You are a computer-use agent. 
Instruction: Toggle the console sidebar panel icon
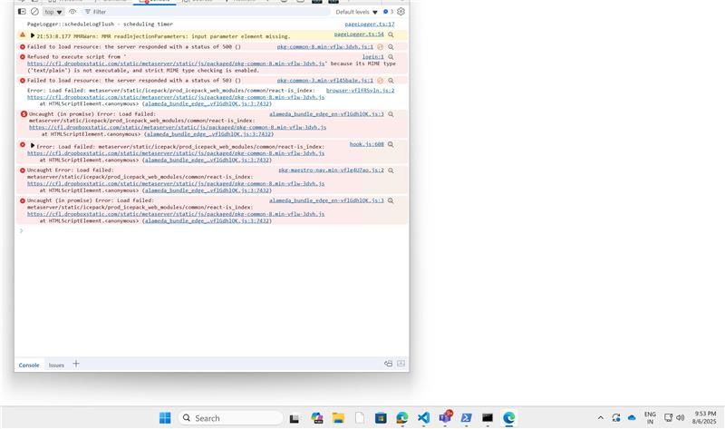pos(22,12)
